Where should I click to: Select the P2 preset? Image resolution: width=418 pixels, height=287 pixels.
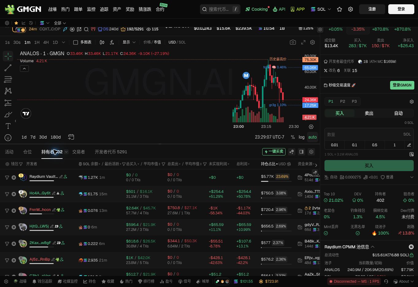coord(343,101)
